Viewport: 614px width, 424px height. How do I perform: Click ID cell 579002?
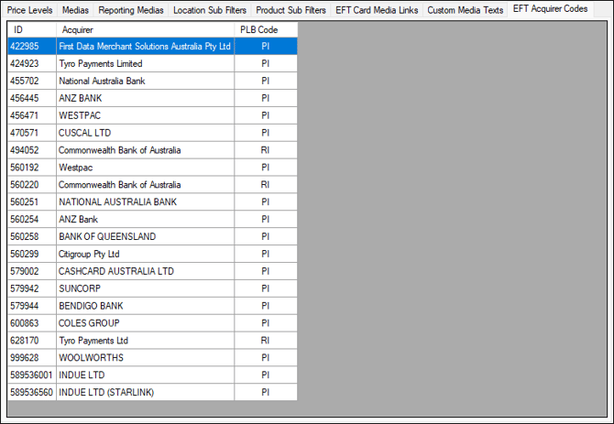[x=32, y=271]
